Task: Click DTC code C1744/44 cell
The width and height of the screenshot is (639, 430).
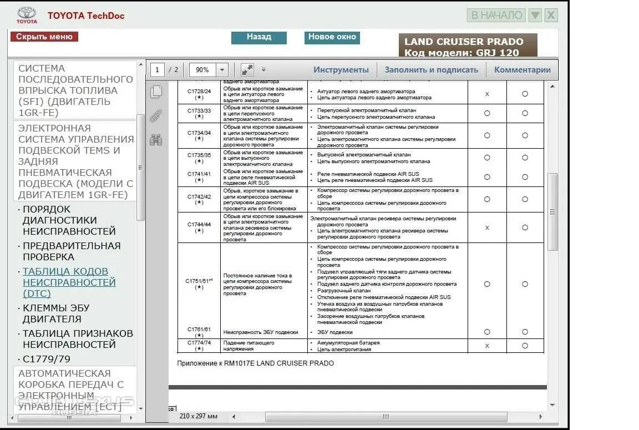Action: click(199, 227)
